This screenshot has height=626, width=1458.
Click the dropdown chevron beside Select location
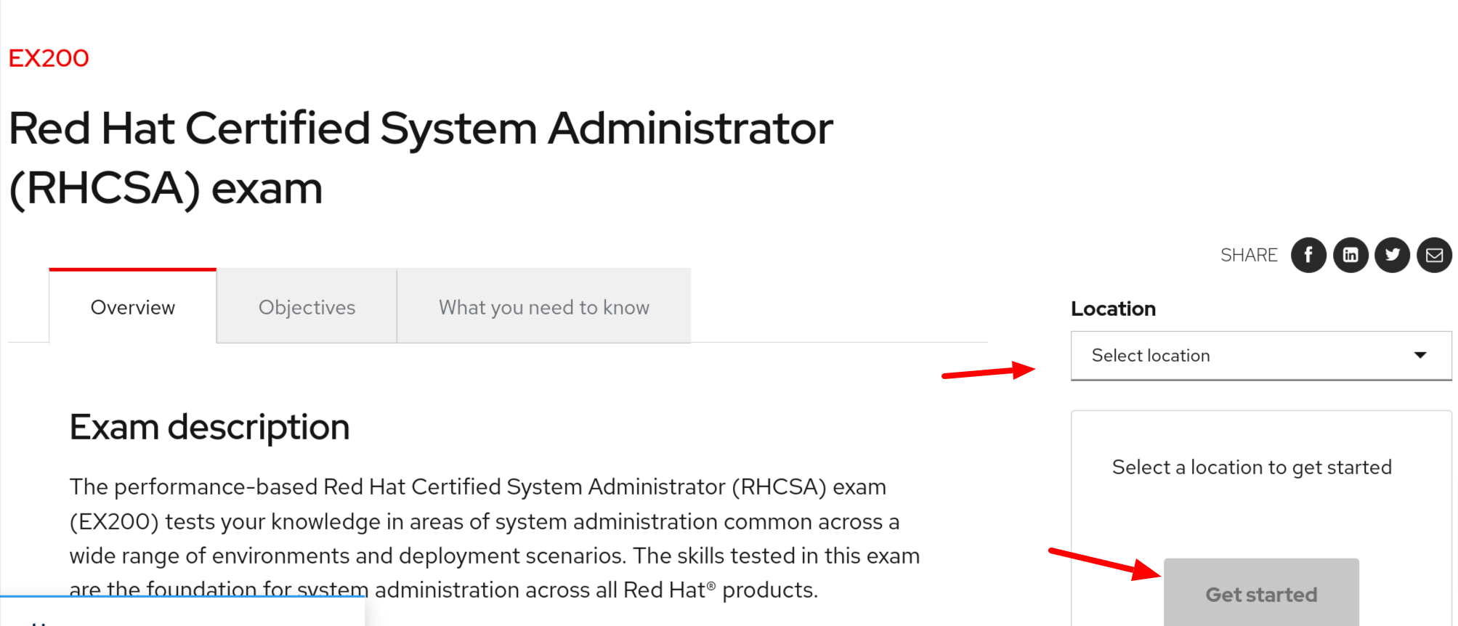pyautogui.click(x=1419, y=355)
